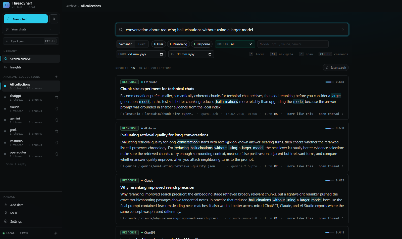Show 1 empty collection

coord(16,164)
